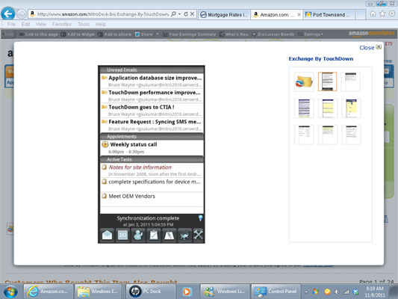The height and width of the screenshot is (299, 398).
Task: Click the colorful flag tray icon
Action: pos(316,292)
